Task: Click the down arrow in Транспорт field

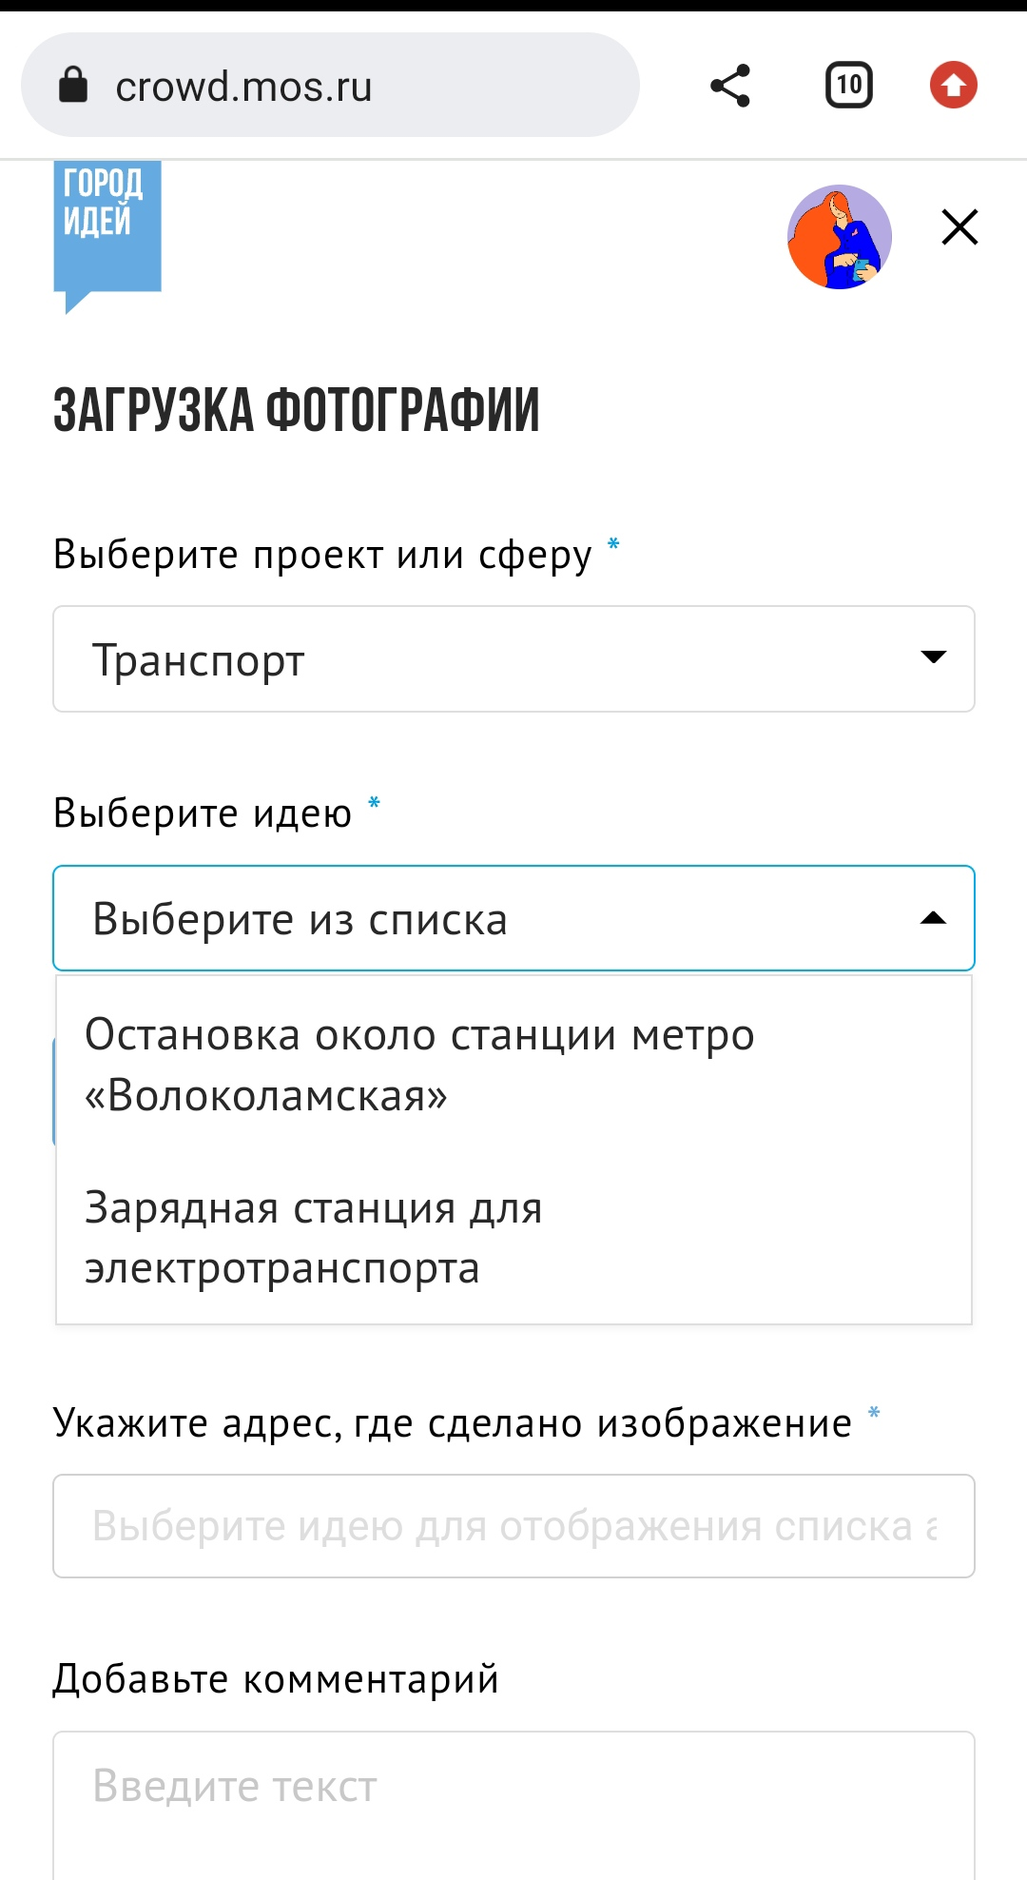Action: tap(934, 657)
